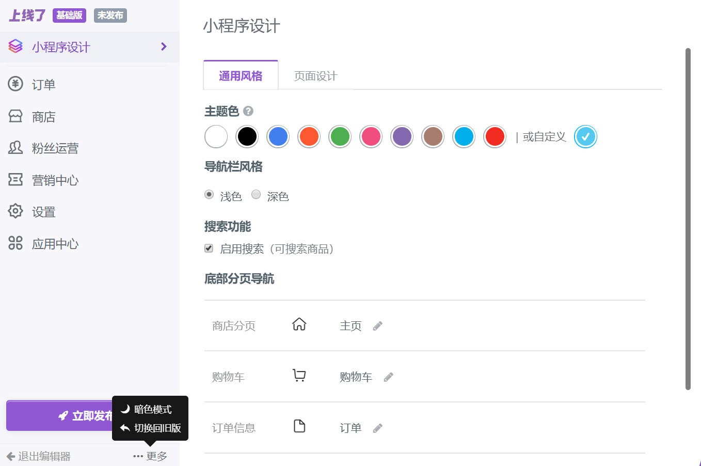Open the 更多 (More) menu
This screenshot has width=701, height=466.
coord(149,456)
